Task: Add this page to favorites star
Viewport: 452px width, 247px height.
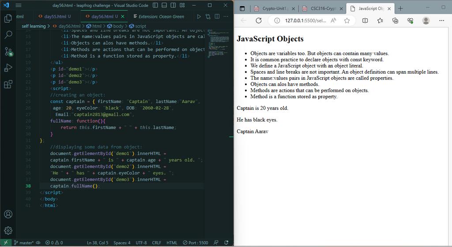Action: (347, 20)
